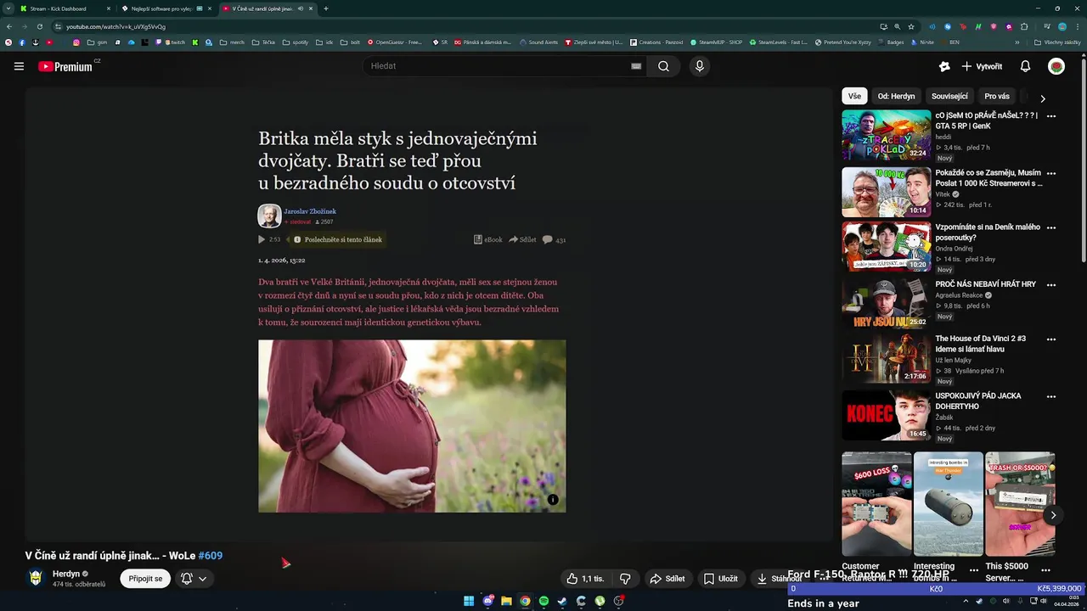Screen dimensions: 1087x611
Task: Open the $600 LOSS Short thumbnail
Action: click(876, 504)
